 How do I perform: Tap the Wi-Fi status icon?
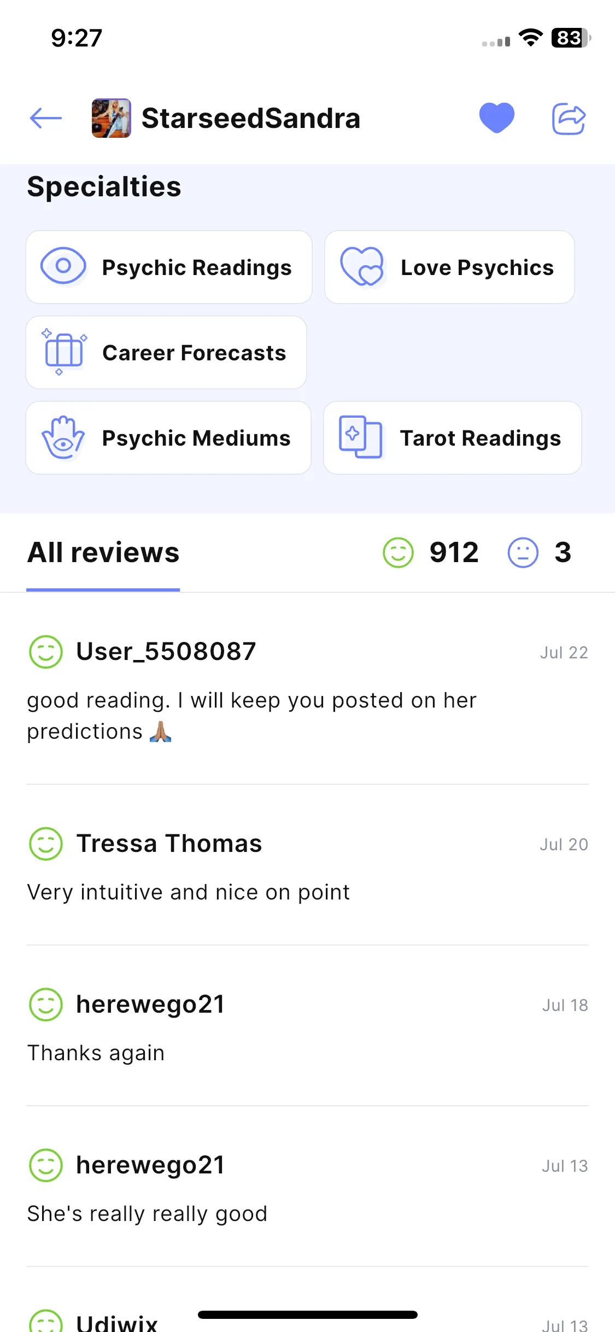pyautogui.click(x=530, y=38)
